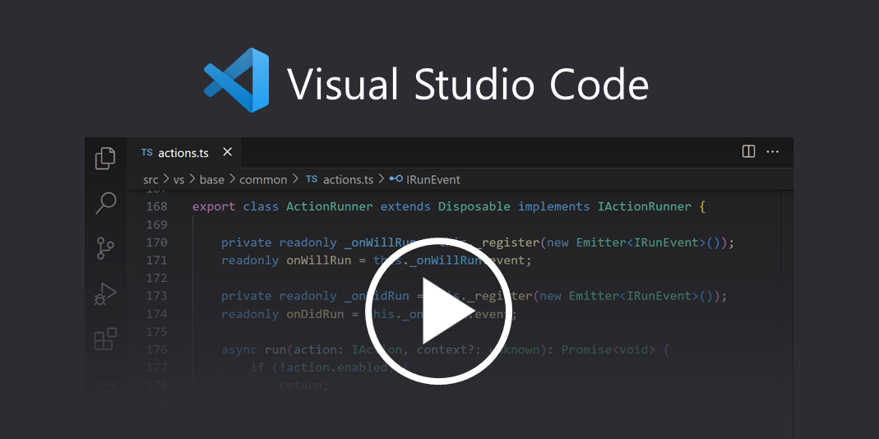The width and height of the screenshot is (879, 439).
Task: Click 'onWillRun' on line 171
Action: point(319,260)
